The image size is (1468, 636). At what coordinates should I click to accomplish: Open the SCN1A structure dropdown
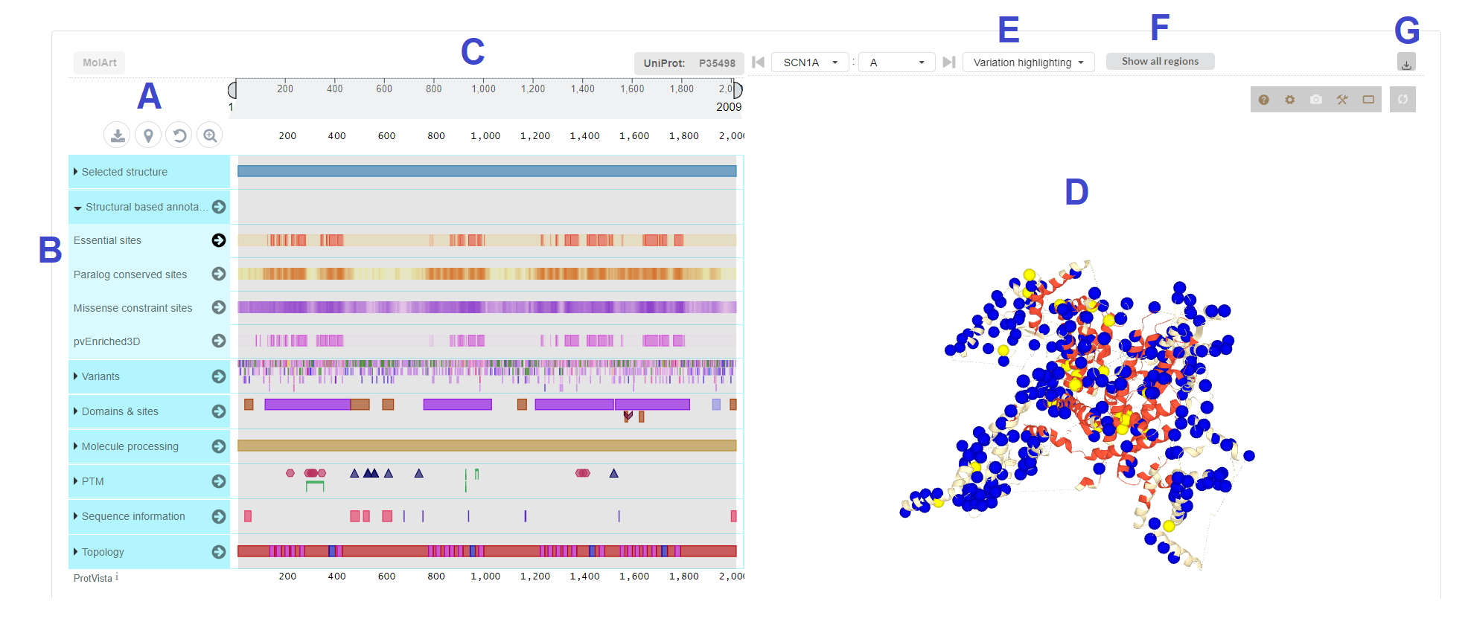click(x=811, y=62)
